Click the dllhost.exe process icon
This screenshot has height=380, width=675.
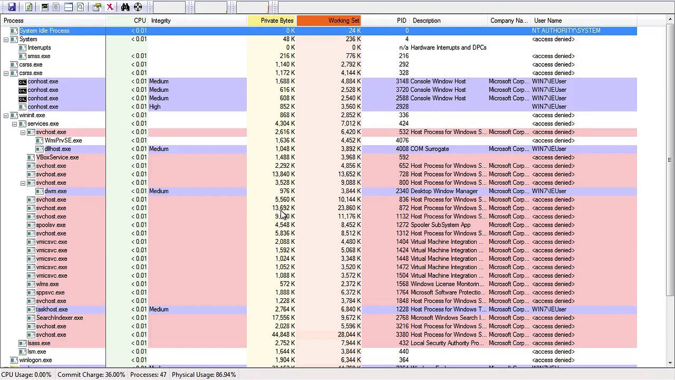point(40,149)
